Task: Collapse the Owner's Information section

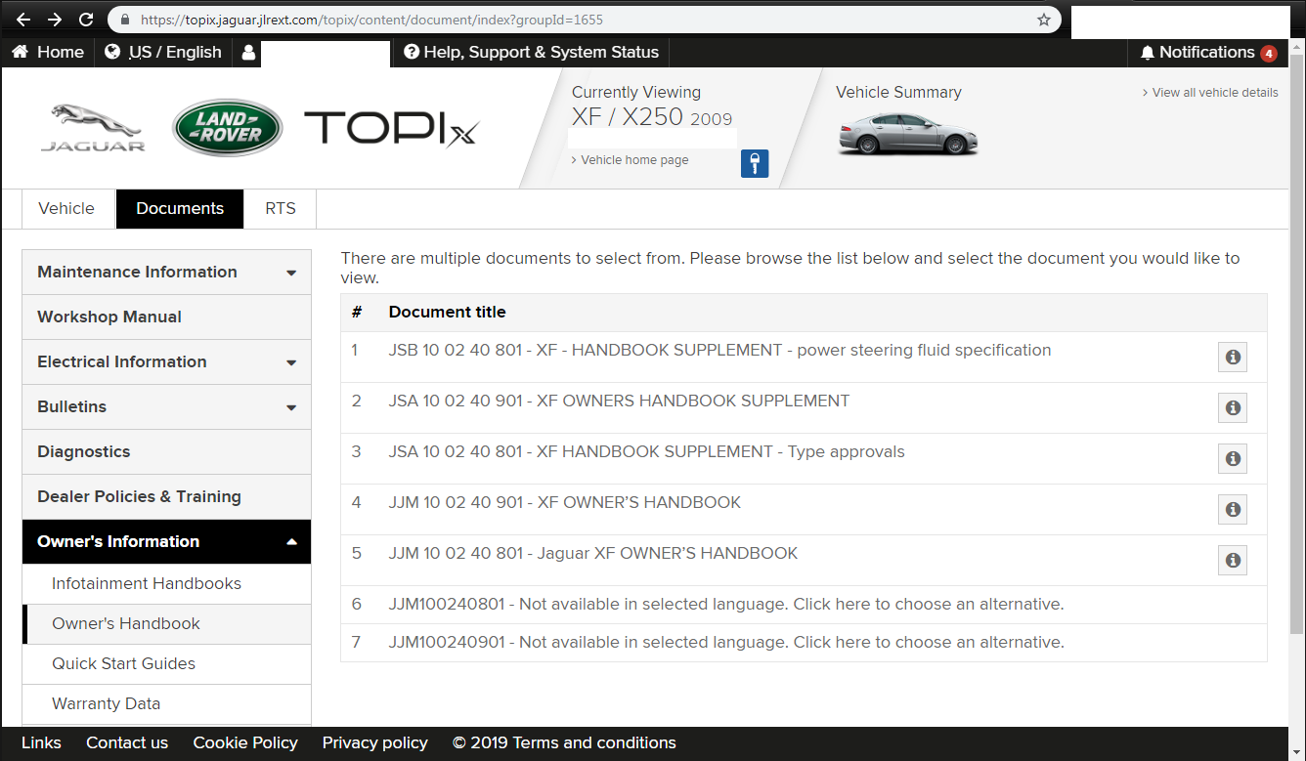Action: pos(291,542)
